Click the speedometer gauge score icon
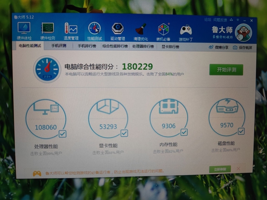The height and width of the screenshot is (200, 267). pyautogui.click(x=47, y=69)
